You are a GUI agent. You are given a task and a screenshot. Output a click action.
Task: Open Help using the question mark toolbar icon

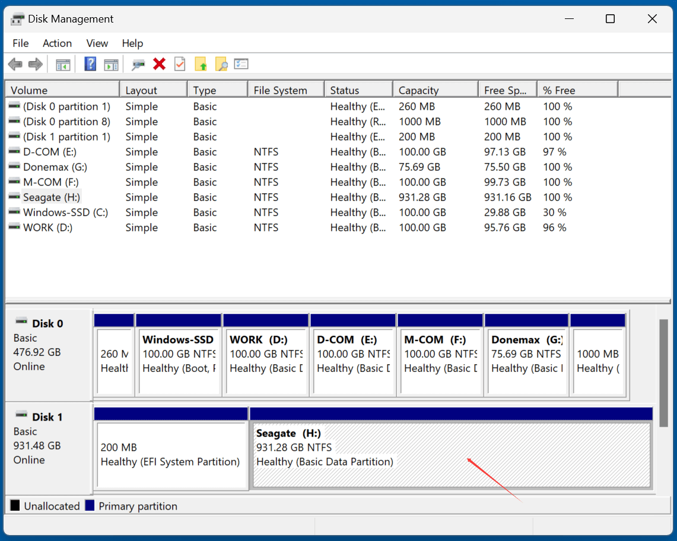pyautogui.click(x=90, y=64)
